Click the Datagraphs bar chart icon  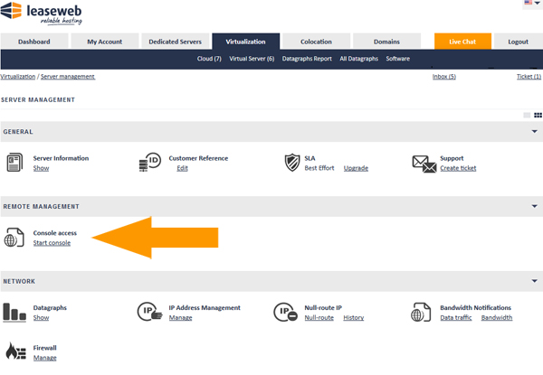tap(14, 313)
